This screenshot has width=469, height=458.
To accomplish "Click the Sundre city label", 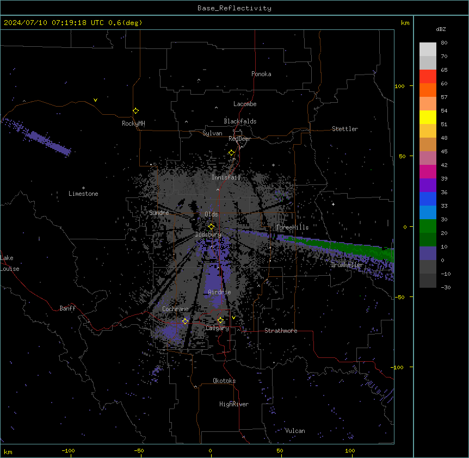I will [x=159, y=213].
